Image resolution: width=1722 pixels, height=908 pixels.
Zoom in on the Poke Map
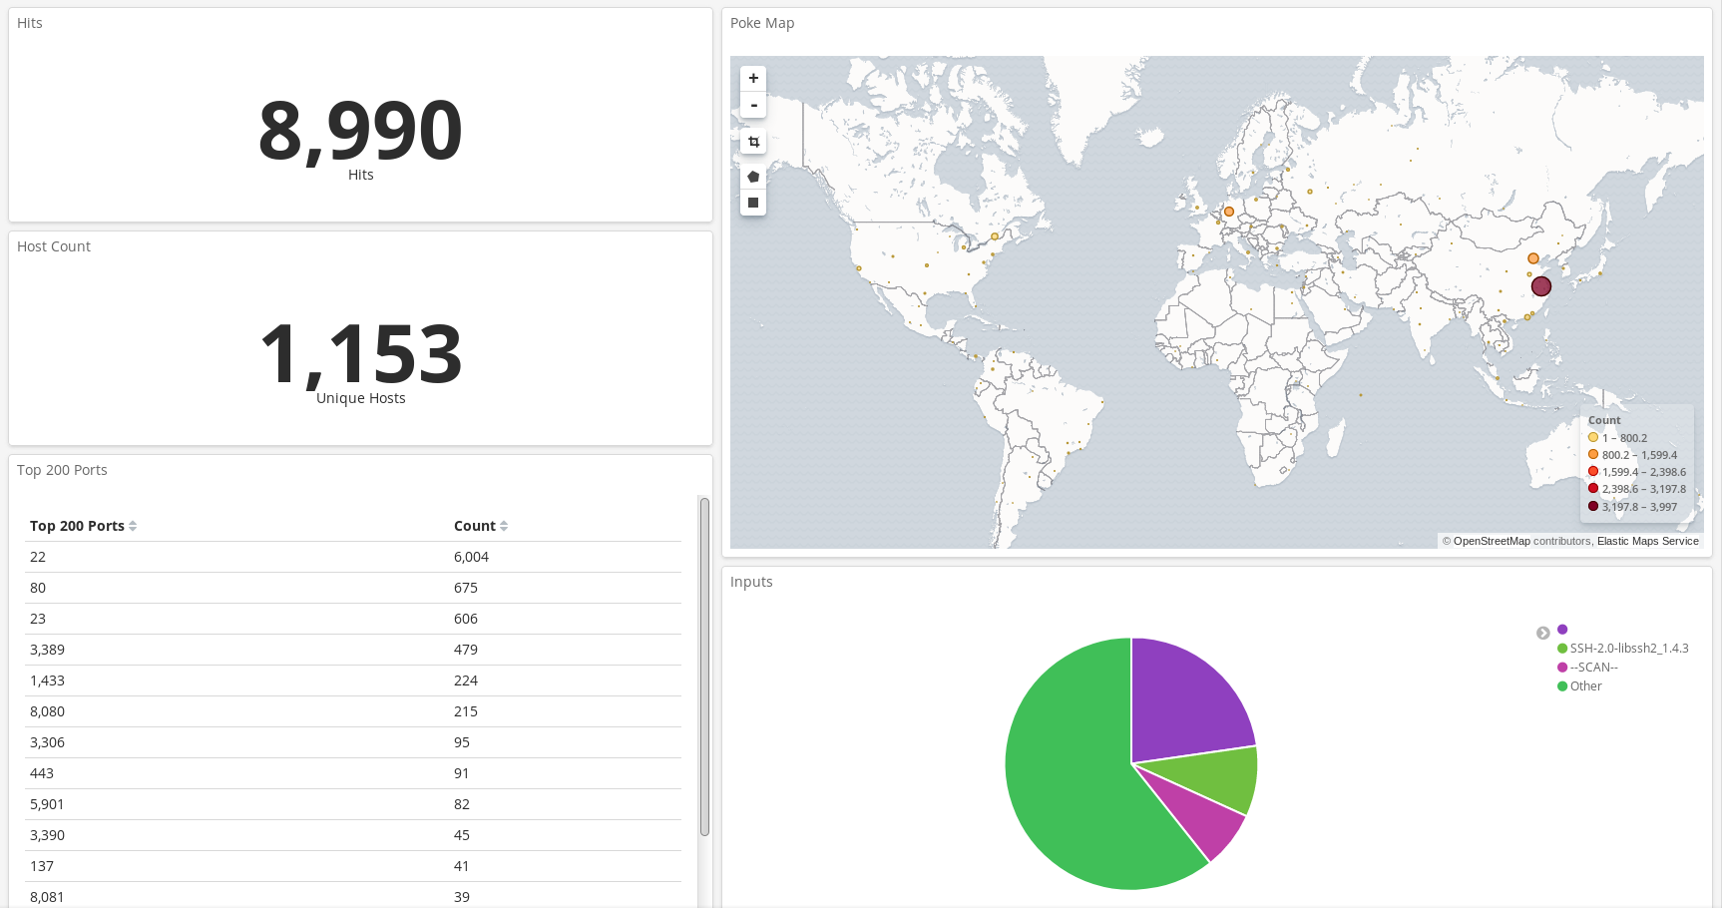(x=753, y=78)
